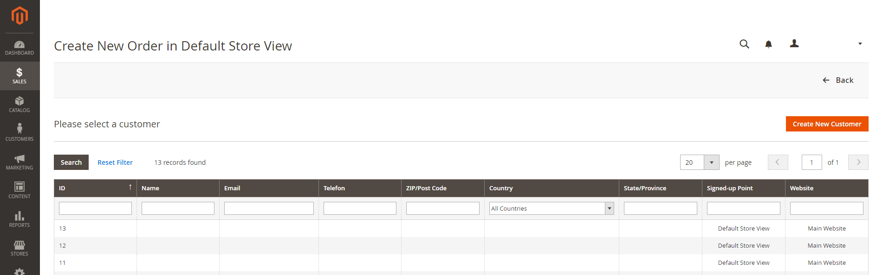Open the per page count dropdown

tap(711, 162)
